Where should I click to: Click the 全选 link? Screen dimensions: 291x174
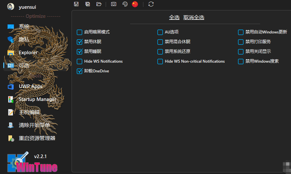(174, 18)
